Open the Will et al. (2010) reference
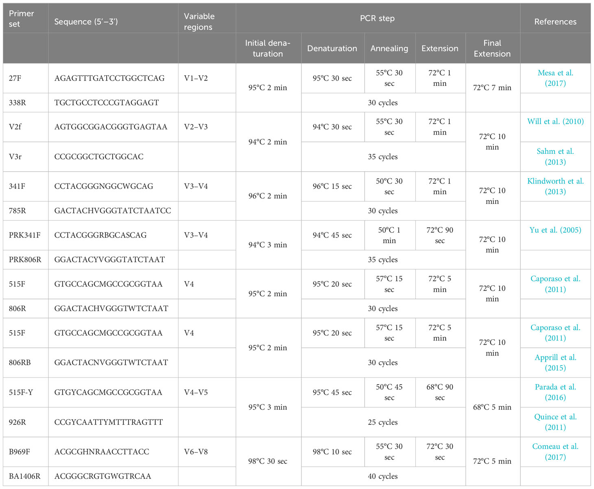Viewport: 594px width, 489px height. pyautogui.click(x=555, y=121)
